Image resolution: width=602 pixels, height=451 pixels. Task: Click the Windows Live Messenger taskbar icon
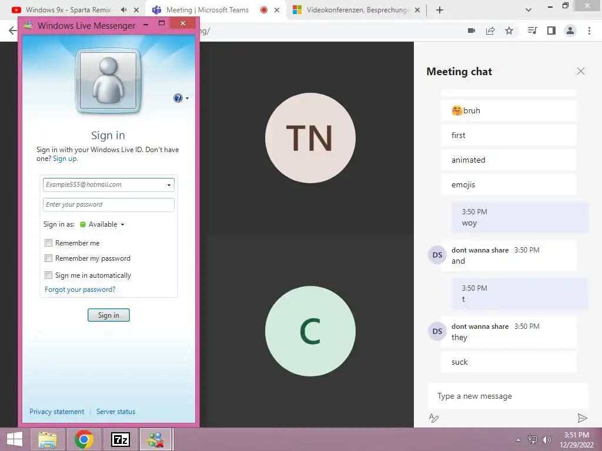pyautogui.click(x=156, y=439)
